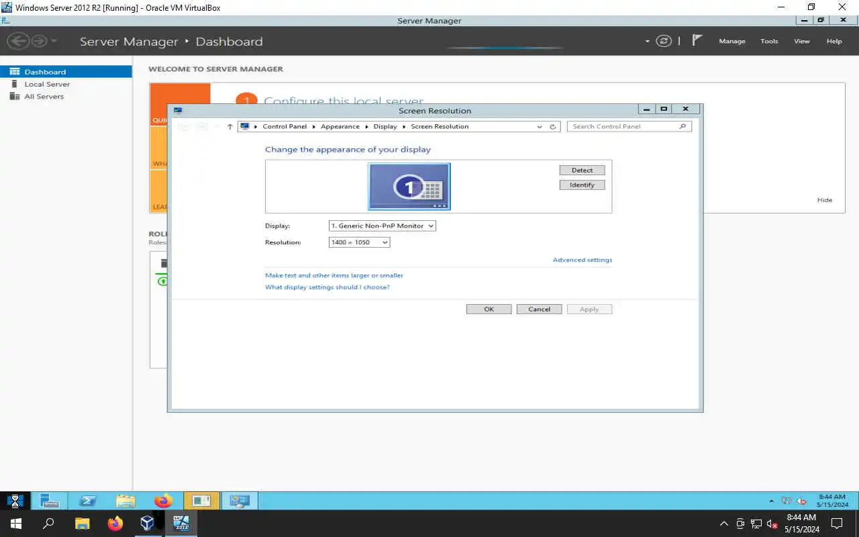The image size is (859, 537).
Task: Open the Tools menu
Action: point(769,41)
